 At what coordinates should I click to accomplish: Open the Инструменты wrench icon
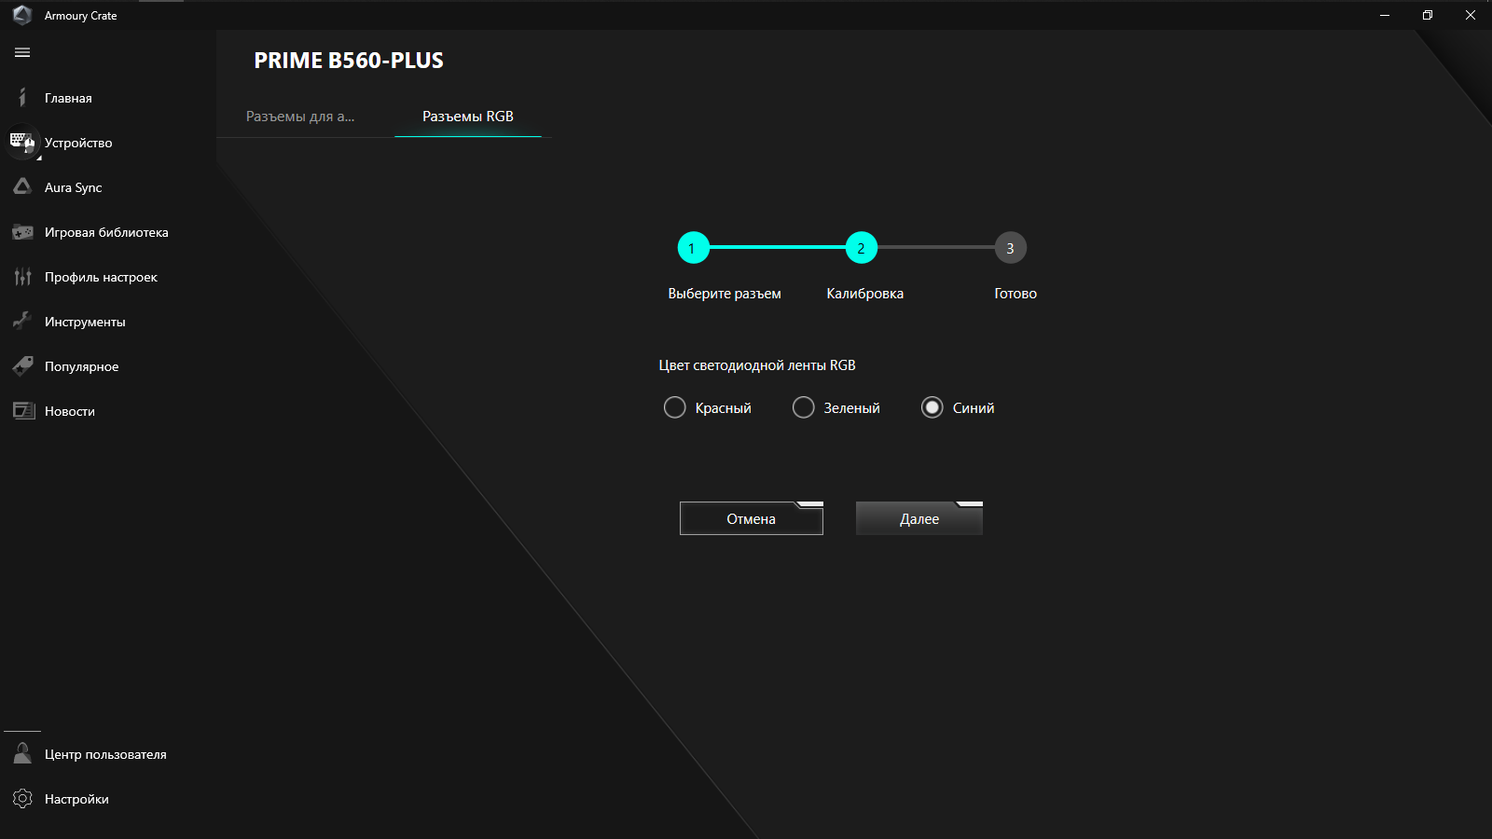coord(22,322)
